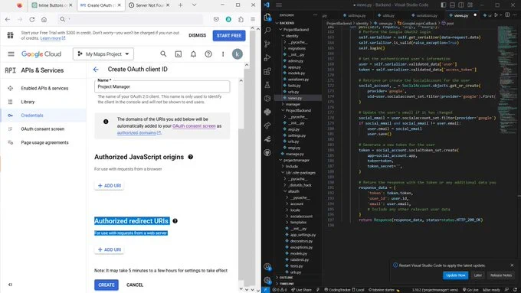
Task: Open Google Cloud more options vertical dots
Action: coord(223,54)
